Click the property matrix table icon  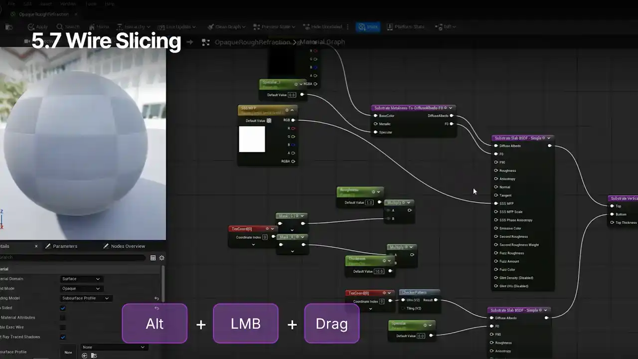pyautogui.click(x=153, y=258)
